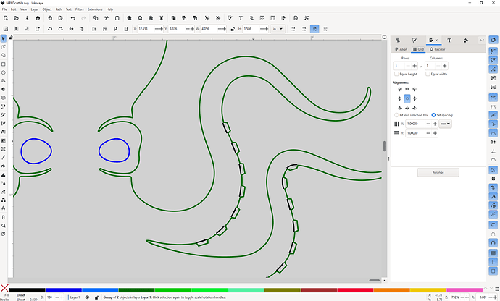
Task: Open Text and Font dialog icon
Action: coord(241,18)
